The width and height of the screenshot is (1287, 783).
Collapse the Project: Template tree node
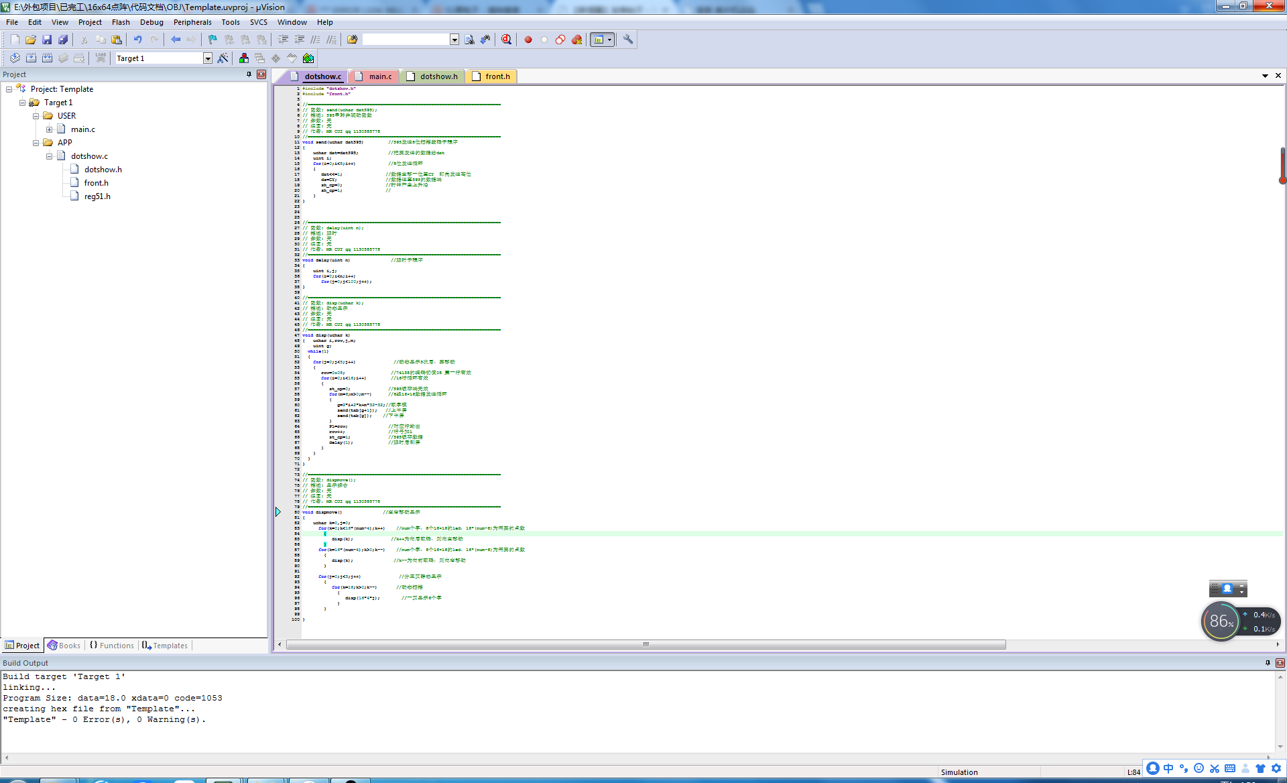[x=9, y=89]
